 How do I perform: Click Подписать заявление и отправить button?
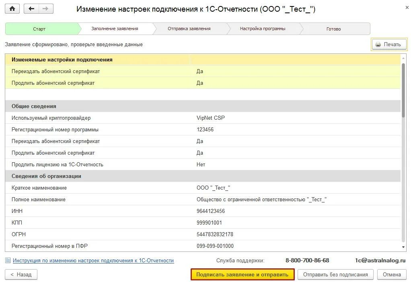(242, 274)
